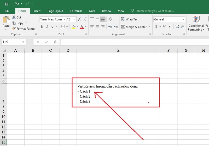Decrease cell indent
209x146 pixels.
[x=110, y=27]
